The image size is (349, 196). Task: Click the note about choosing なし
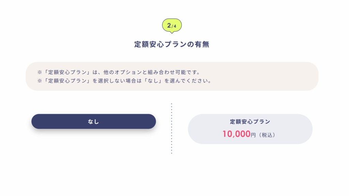(x=124, y=81)
